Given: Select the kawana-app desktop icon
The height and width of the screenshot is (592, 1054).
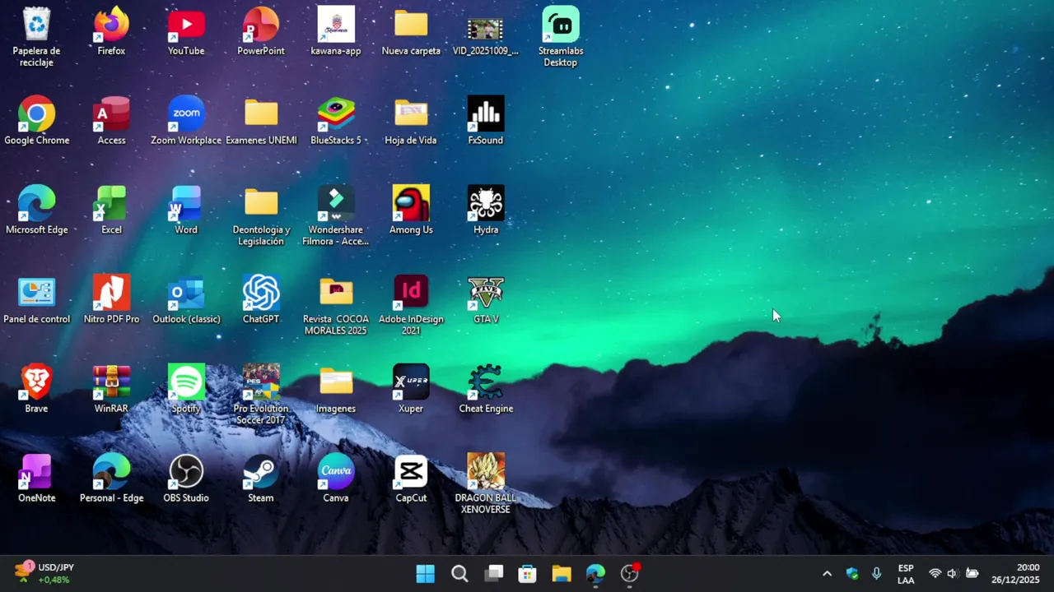Looking at the screenshot, I should tap(336, 31).
